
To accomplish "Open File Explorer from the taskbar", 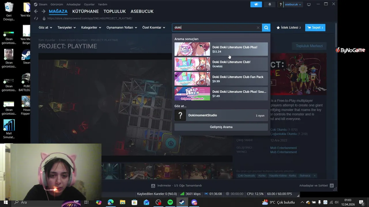I will (x=123, y=202).
